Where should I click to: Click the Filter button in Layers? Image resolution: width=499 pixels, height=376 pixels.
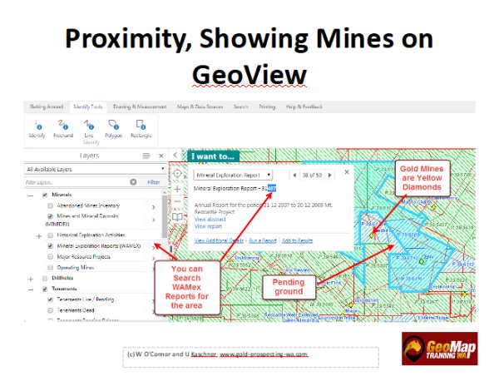153,182
